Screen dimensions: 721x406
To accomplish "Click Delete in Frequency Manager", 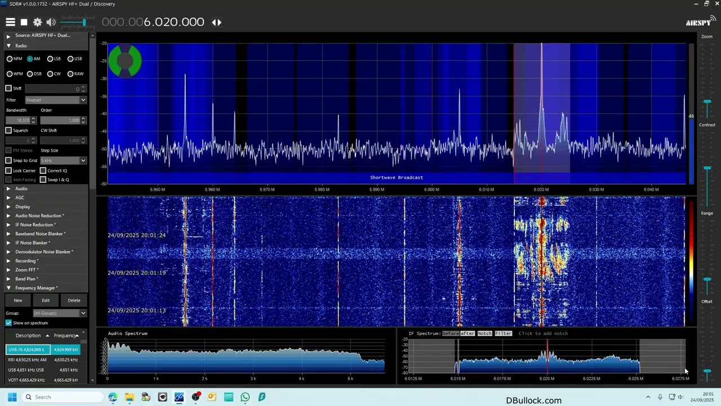I will coord(74,301).
